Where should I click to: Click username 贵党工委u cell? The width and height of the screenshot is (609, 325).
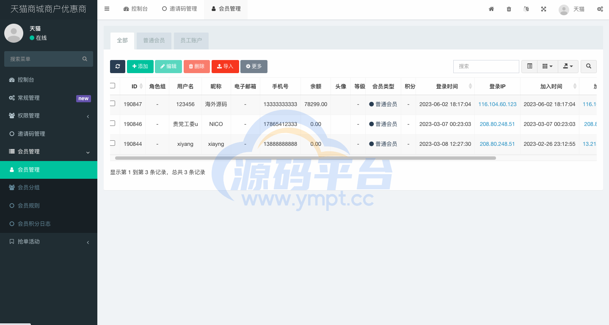185,124
